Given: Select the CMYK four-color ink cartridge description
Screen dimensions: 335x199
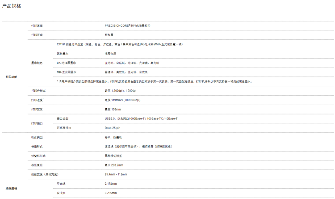Looking at the screenshot, I should [120, 44].
